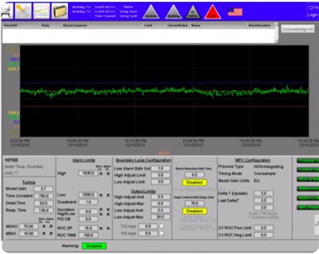This screenshot has height=254, width=319.
Task: Click the Last DeltaT value field
Action: tap(264, 200)
